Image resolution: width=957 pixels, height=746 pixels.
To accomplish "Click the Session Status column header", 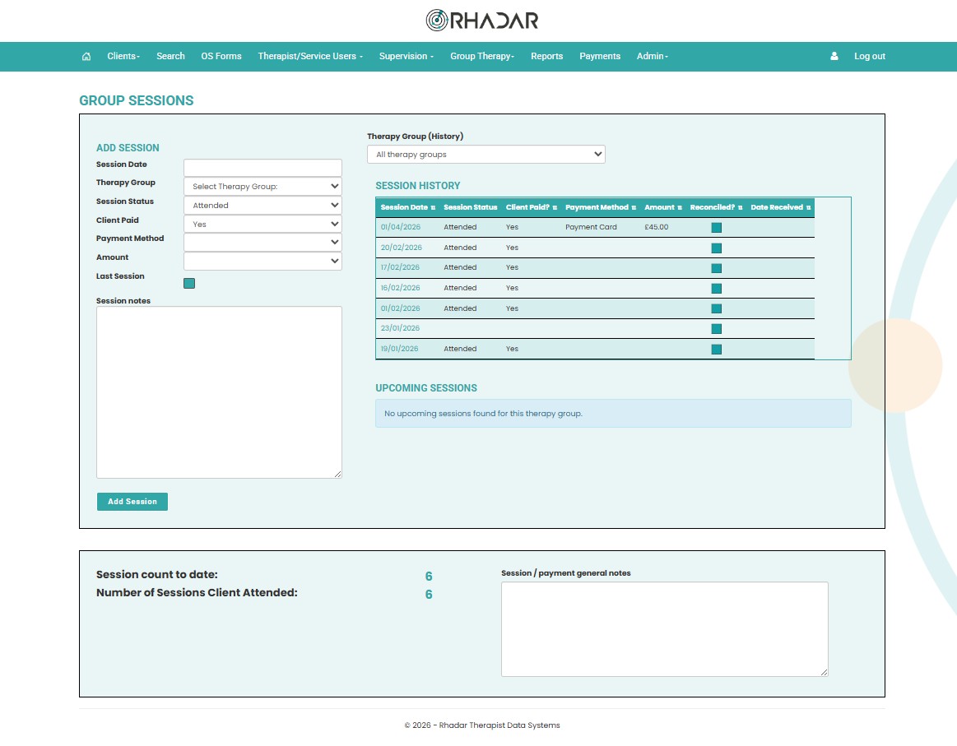I will tap(470, 207).
